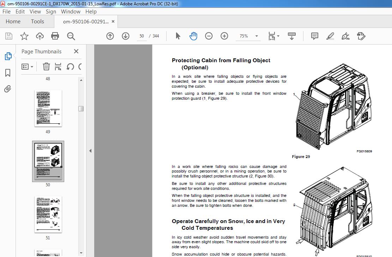Screen dimensions: 392x257
Task: Select page 51 thumbnail
Action: [48, 215]
